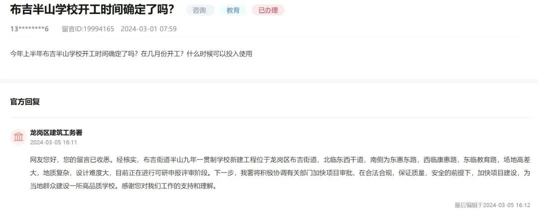The image size is (538, 211).
Task: Click the phrase 什么时候可以投入使用 in question
Action: point(220,54)
